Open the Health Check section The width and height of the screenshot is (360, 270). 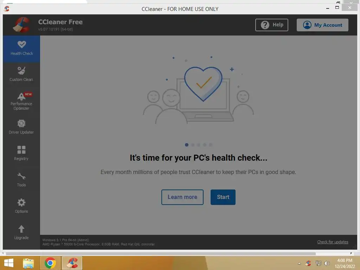point(21,49)
